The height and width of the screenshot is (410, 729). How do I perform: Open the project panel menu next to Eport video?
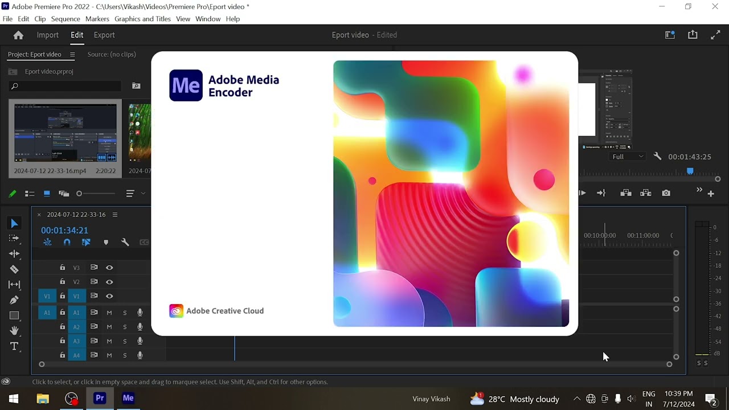pos(72,55)
